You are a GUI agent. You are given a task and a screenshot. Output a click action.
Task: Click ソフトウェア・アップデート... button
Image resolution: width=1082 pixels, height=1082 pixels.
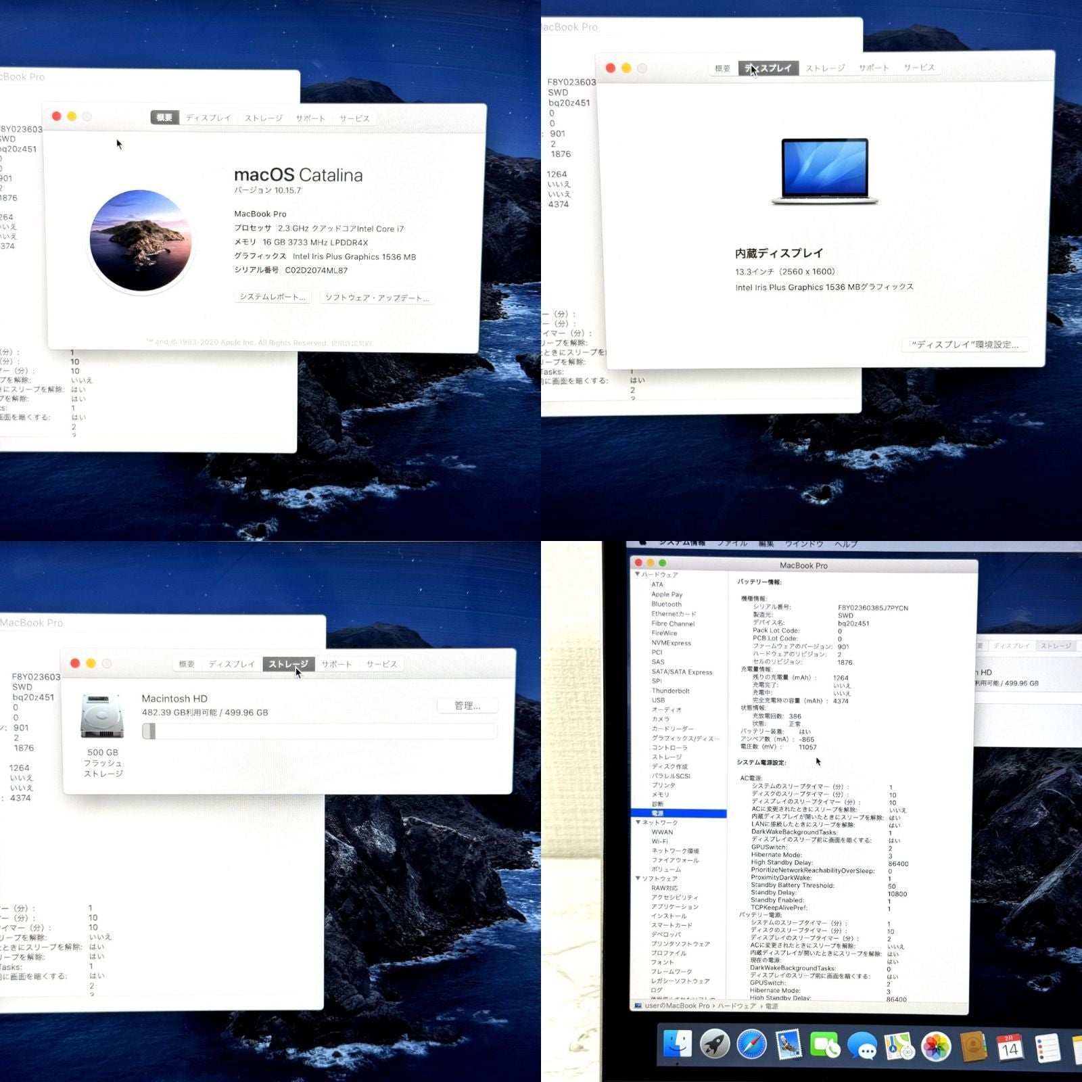tap(377, 298)
